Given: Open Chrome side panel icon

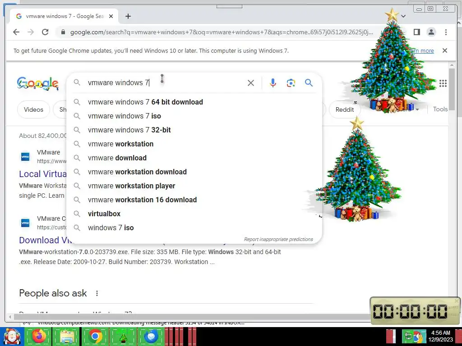Looking at the screenshot, I should click(416, 32).
